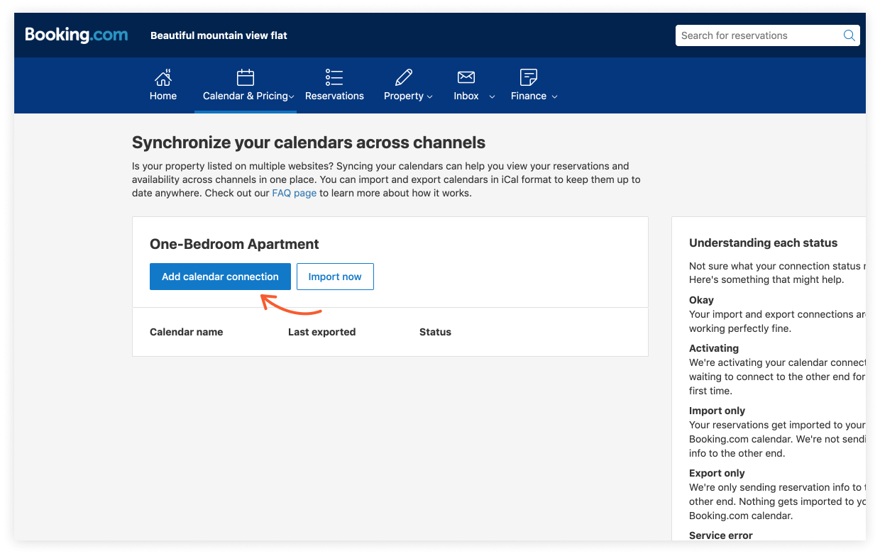The image size is (880, 556).
Task: Click the Activating status title
Action: tap(714, 348)
